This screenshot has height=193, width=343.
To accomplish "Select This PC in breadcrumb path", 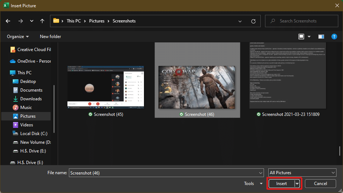I will click(x=74, y=21).
